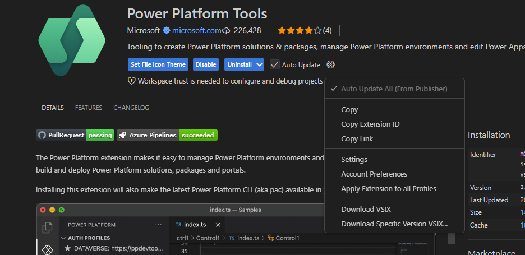
Task: Click the workspace trust shield icon
Action: [132, 81]
